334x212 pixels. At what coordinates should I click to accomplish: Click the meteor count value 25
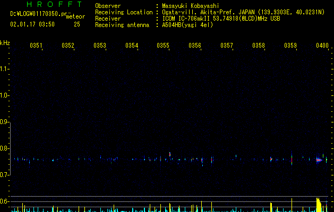click(x=77, y=24)
